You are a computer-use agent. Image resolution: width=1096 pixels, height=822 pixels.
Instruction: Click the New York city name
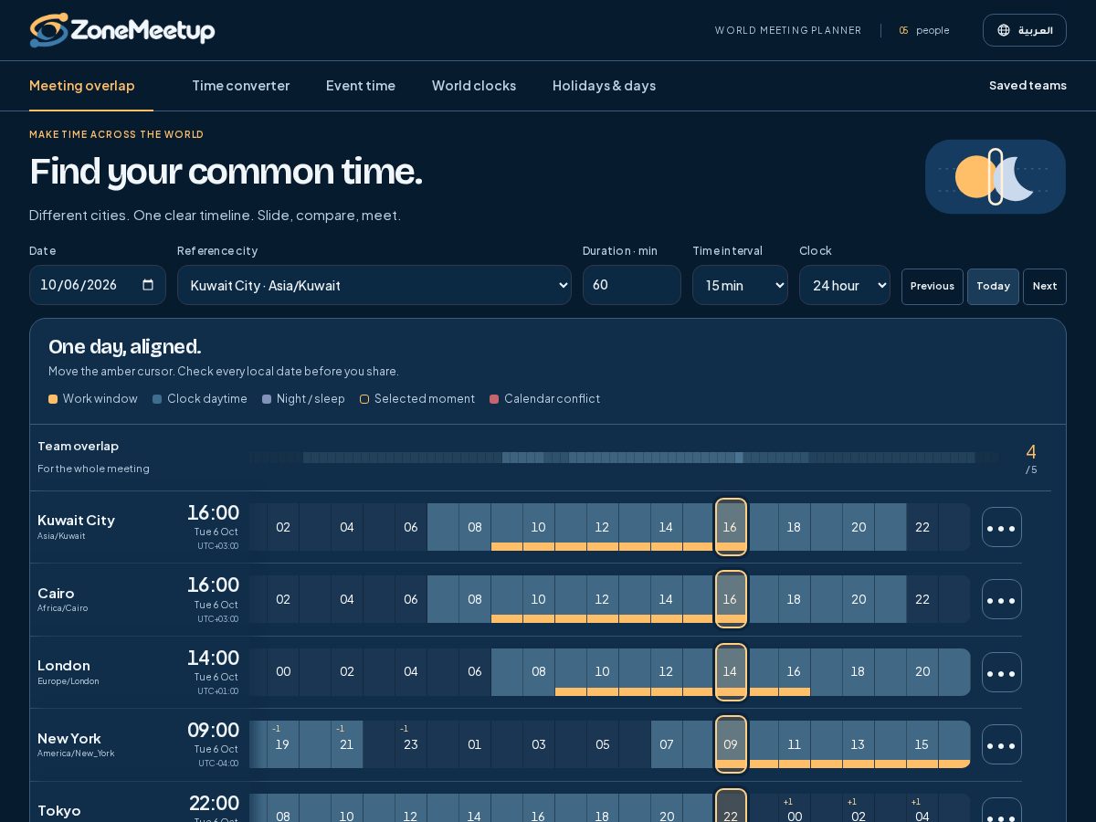tap(69, 738)
